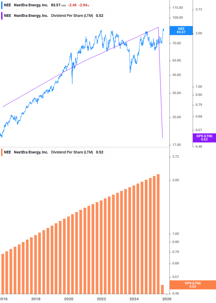Image resolution: width=216 pixels, height=303 pixels.
Task: Click the -2.94% percent change value
Action: pos(84,5)
